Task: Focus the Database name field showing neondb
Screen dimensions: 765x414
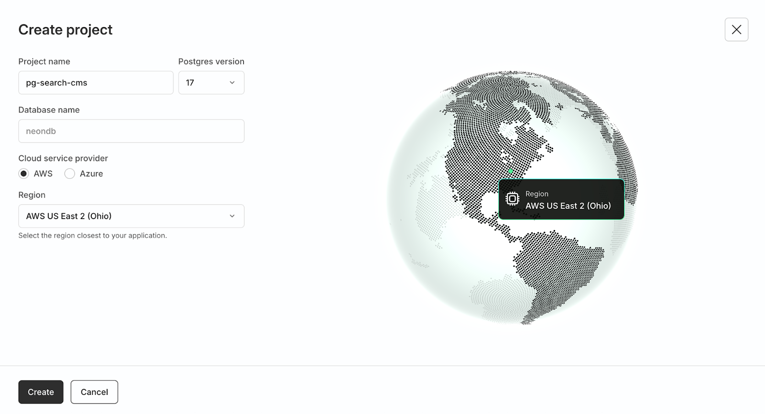Action: pos(131,131)
